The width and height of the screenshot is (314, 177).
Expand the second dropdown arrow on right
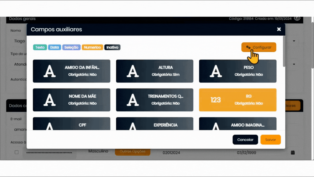(294, 64)
